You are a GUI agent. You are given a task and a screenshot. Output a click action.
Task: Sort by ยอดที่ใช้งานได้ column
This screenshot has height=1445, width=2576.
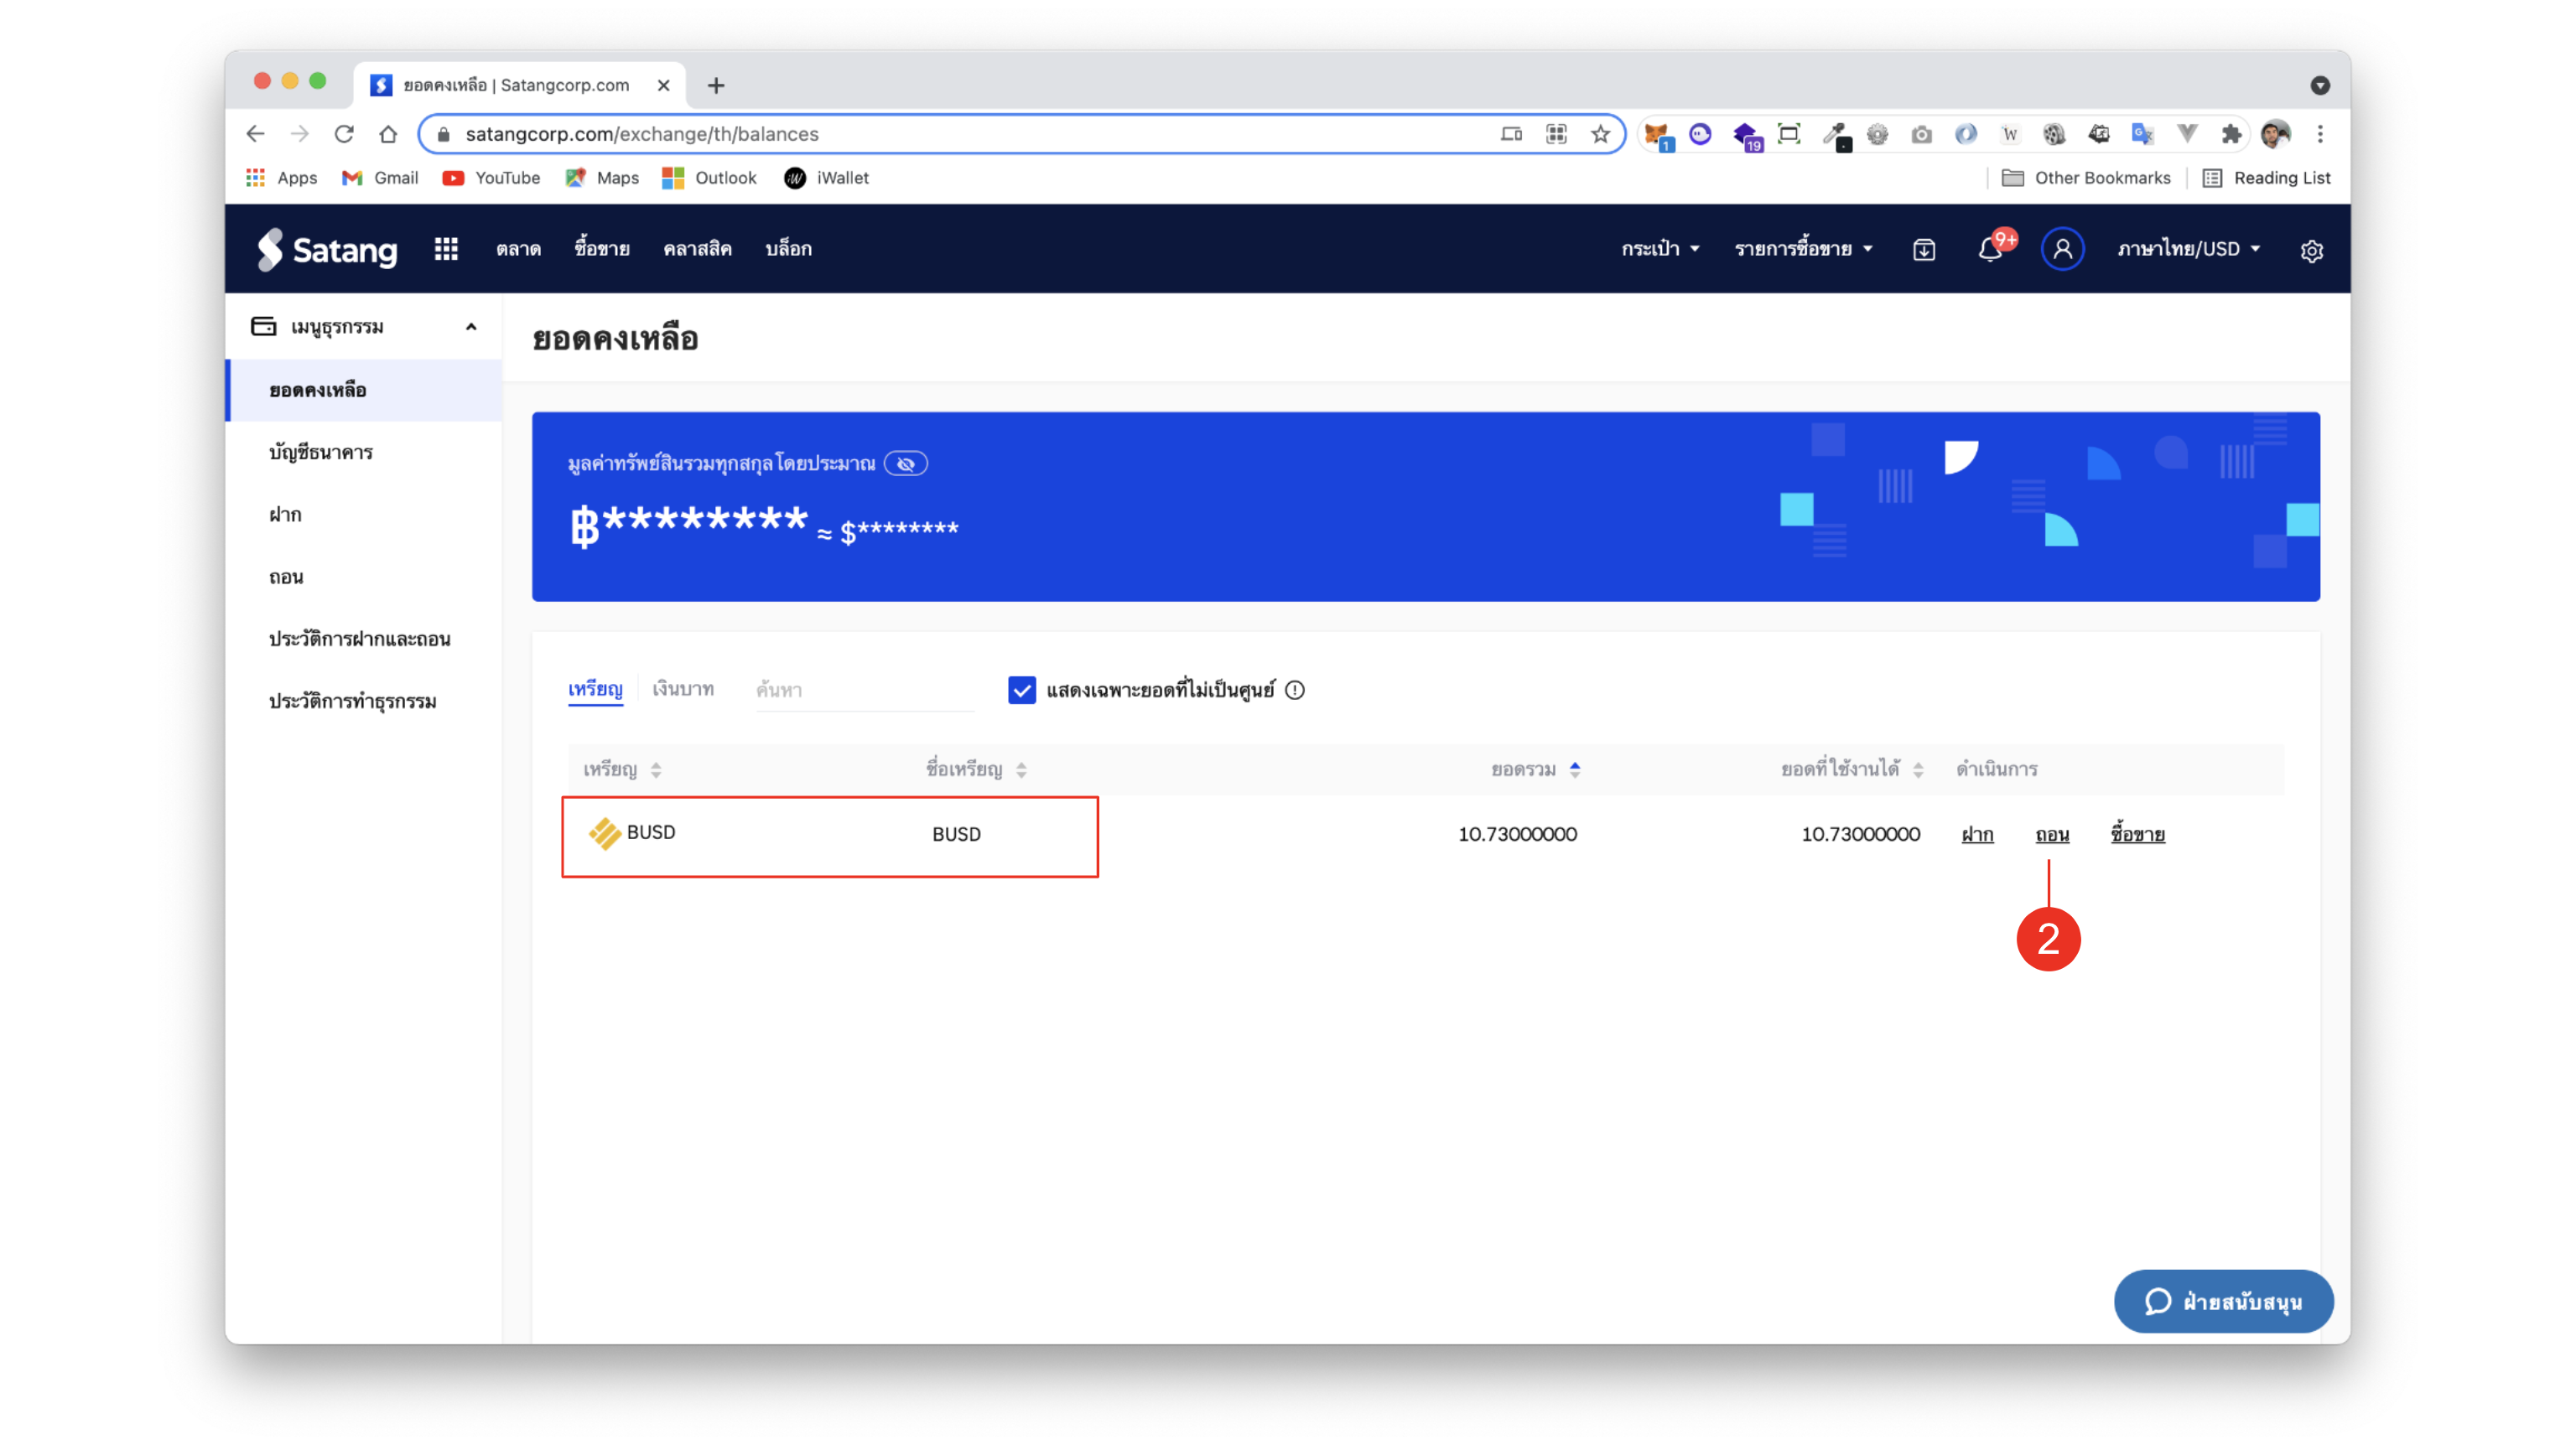[x=1852, y=769]
